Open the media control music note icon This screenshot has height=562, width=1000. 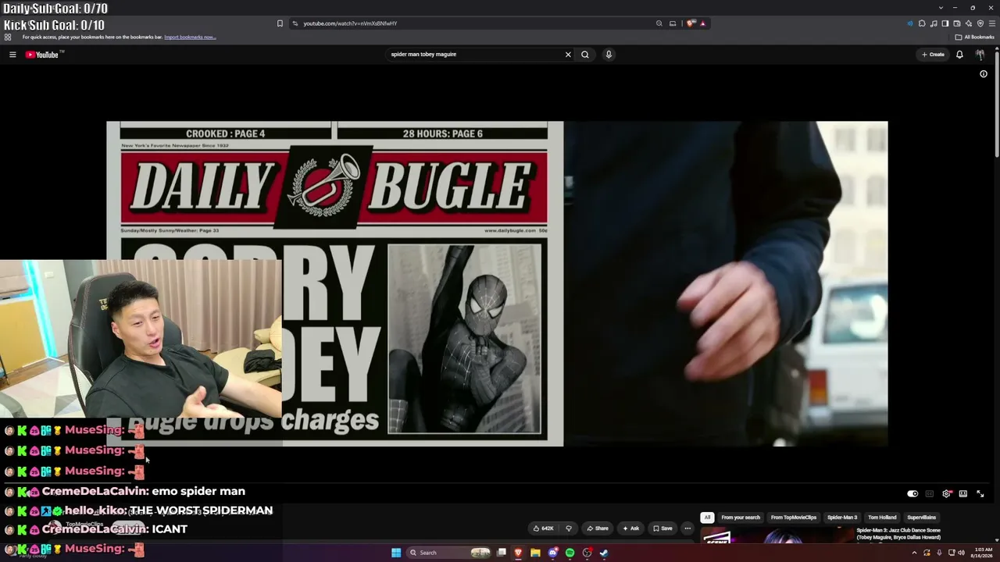point(934,23)
